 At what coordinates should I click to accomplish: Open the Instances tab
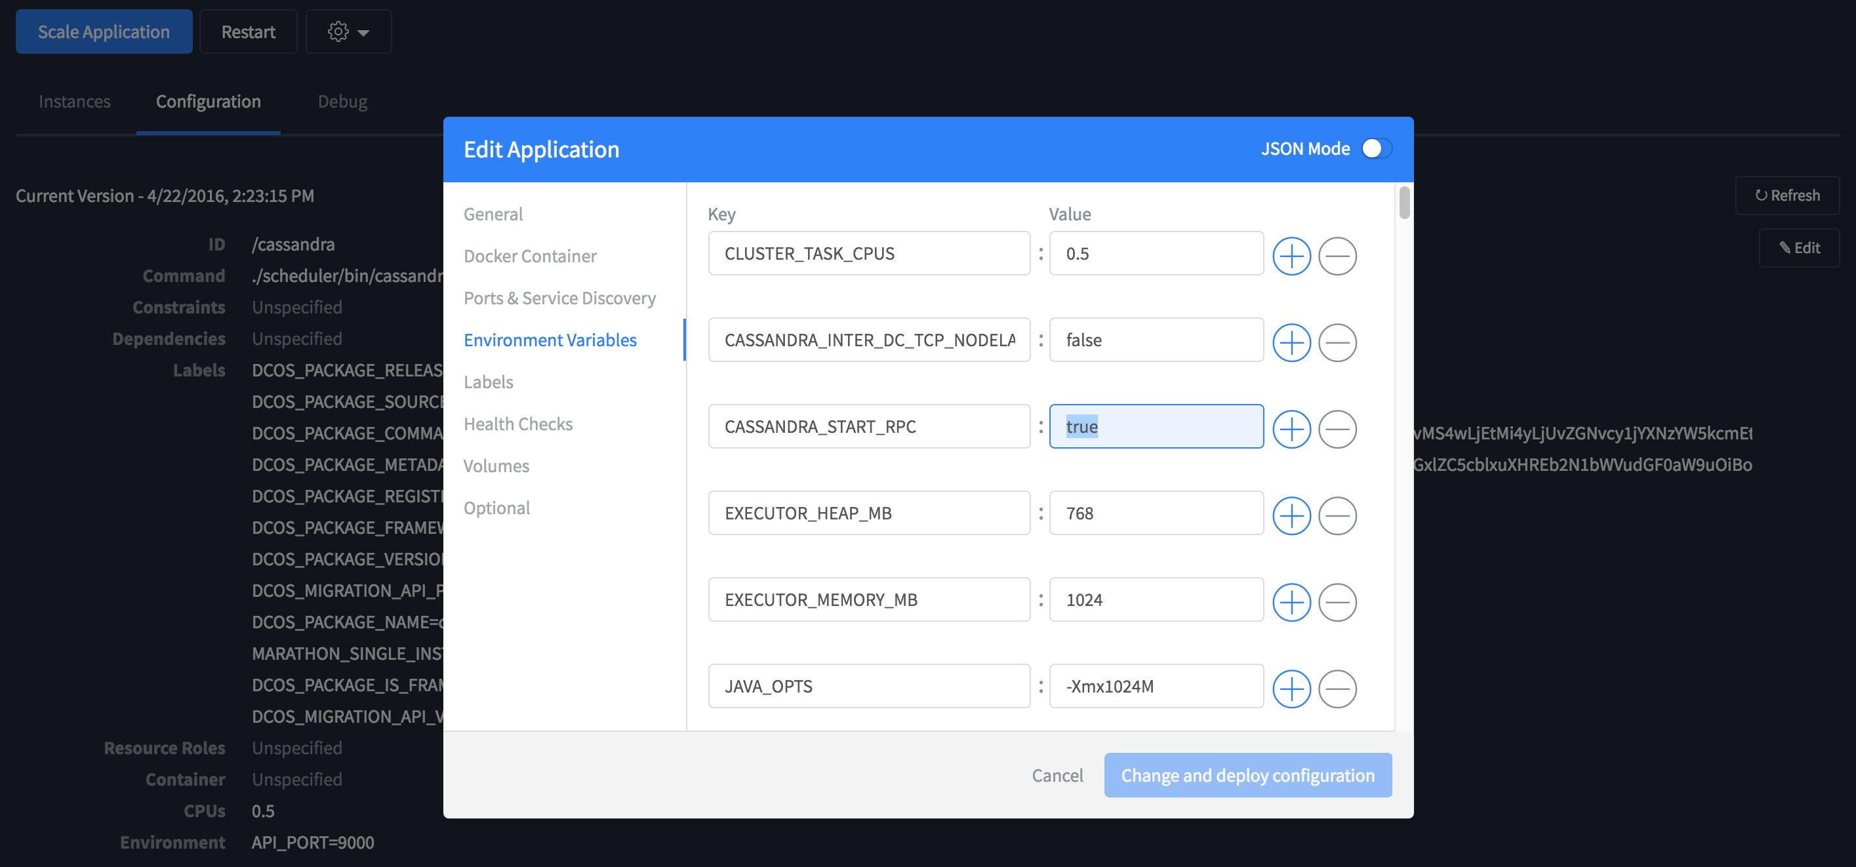74,102
